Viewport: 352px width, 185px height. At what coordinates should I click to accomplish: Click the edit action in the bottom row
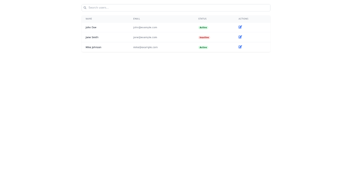(240, 47)
